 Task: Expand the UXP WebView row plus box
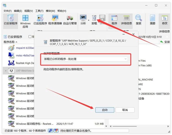point(6,71)
